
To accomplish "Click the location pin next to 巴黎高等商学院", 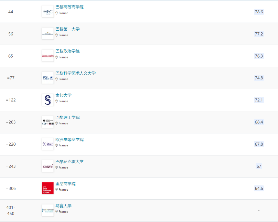I will point(56,13).
